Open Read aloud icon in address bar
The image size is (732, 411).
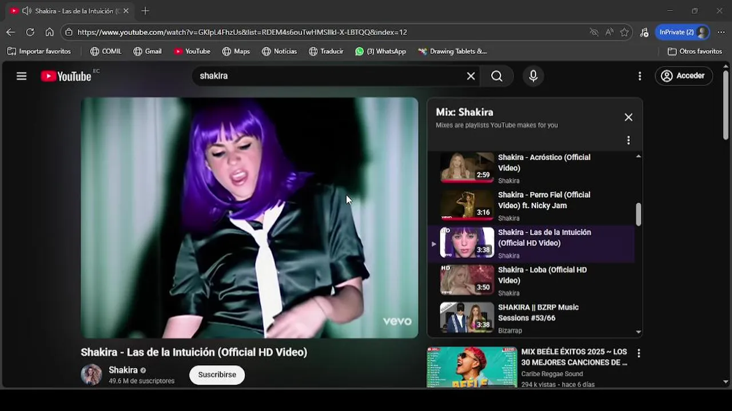[609, 33]
